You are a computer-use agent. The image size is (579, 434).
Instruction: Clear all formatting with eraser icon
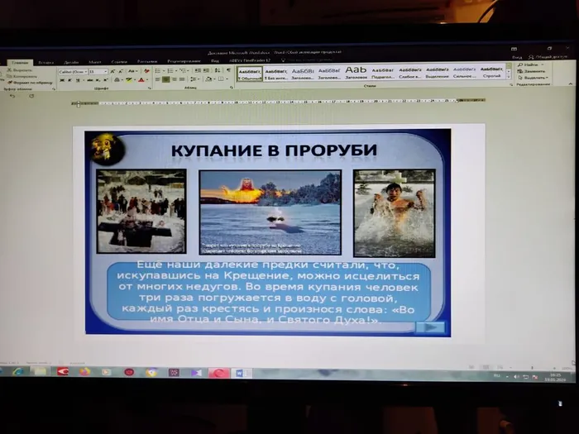146,71
